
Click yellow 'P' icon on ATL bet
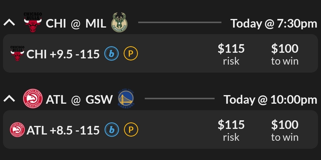click(x=131, y=130)
